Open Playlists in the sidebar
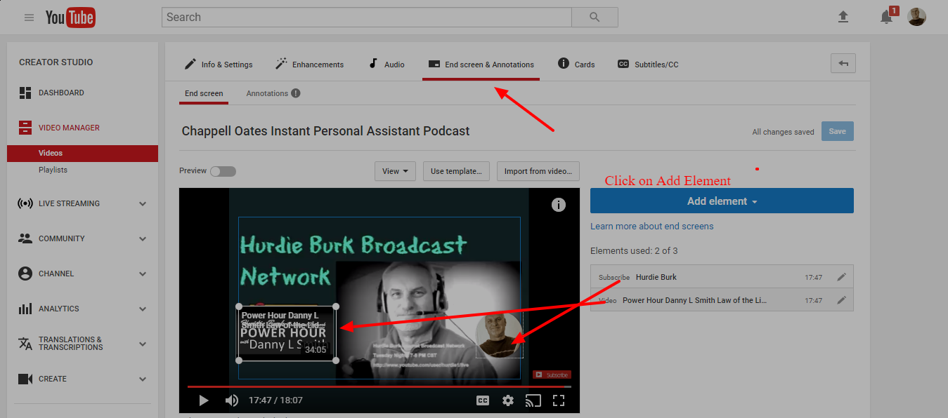948x418 pixels. (53, 170)
